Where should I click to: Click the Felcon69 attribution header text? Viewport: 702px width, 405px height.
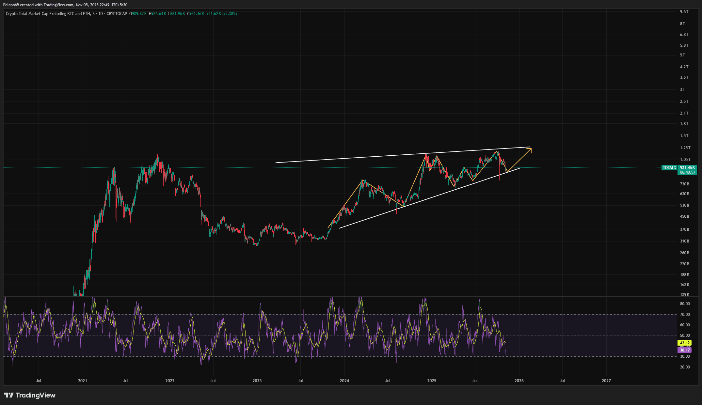coord(65,5)
